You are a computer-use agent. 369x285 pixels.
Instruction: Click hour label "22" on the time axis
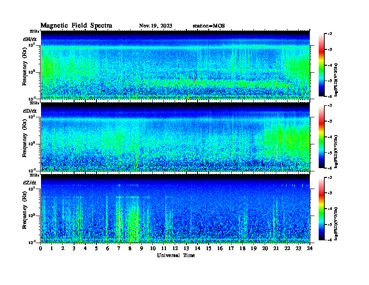coord(287,249)
